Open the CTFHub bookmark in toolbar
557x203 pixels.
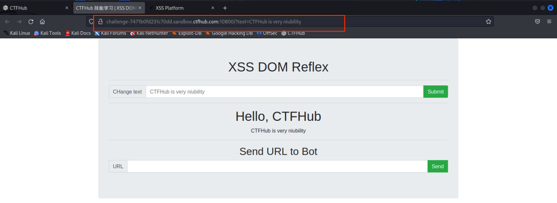click(x=293, y=33)
